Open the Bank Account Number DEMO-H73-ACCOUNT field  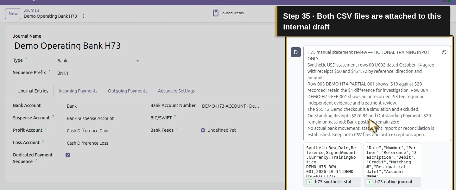click(x=231, y=106)
